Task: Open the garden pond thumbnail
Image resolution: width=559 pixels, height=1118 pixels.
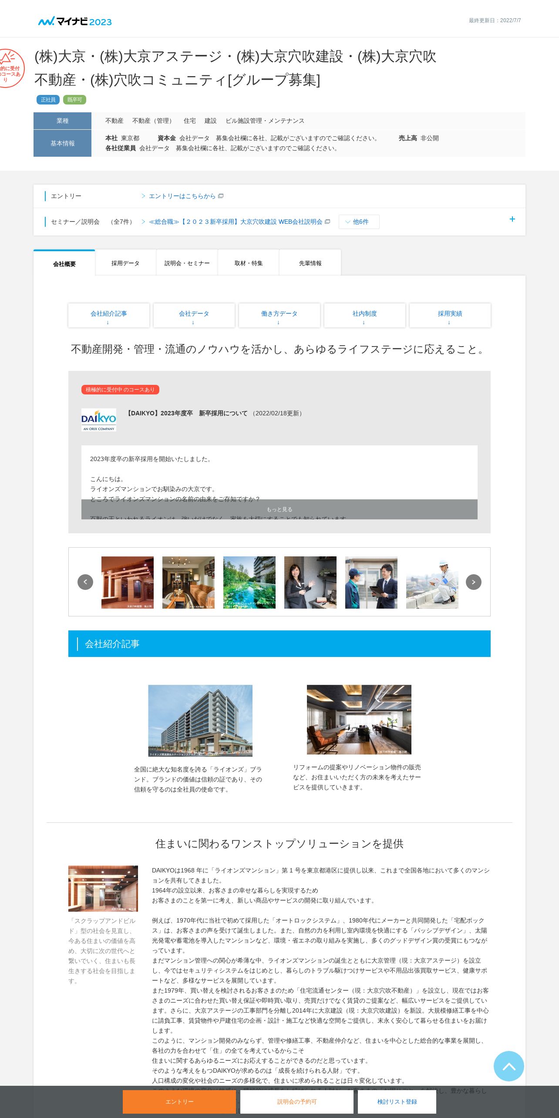Action: point(249,583)
